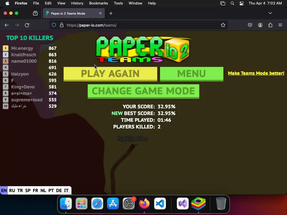This screenshot has height=215, width=287.
Task: Open Firefox hamburger application menu
Action: 280,25
